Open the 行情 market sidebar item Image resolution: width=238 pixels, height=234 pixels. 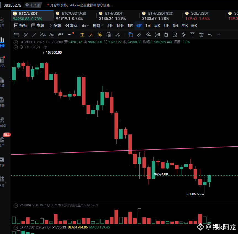pyautogui.click(x=2, y=42)
